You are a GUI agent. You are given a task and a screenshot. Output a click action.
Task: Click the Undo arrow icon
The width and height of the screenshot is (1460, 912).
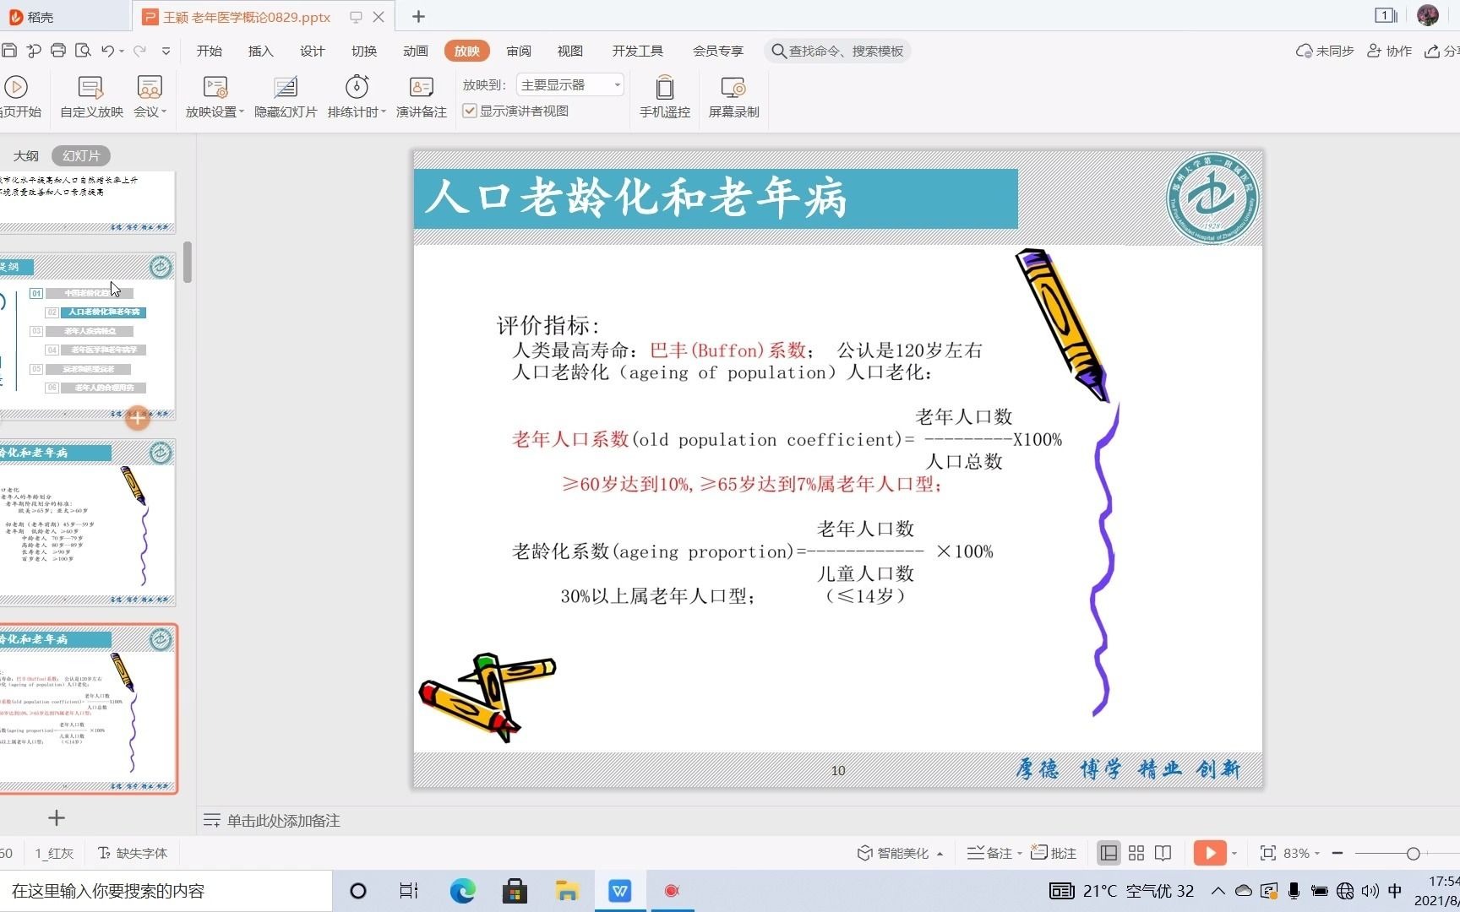click(x=107, y=51)
